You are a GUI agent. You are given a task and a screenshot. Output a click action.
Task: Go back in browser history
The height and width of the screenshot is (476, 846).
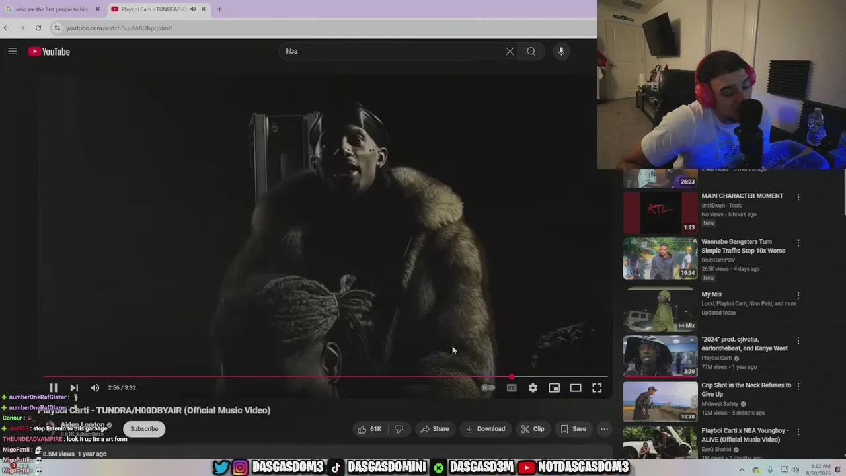[x=7, y=28]
